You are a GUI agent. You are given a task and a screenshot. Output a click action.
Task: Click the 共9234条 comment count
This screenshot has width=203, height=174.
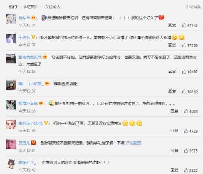pyautogui.click(x=193, y=7)
